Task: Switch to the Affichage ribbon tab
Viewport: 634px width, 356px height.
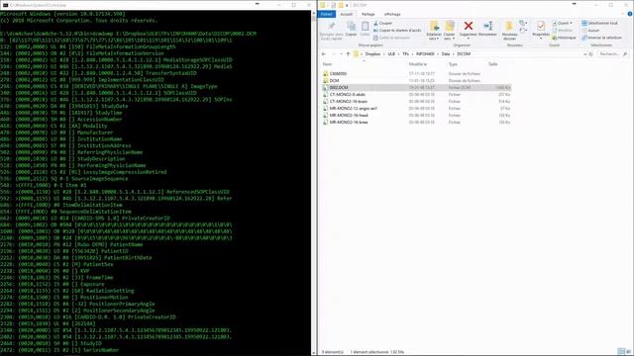Action: pyautogui.click(x=392, y=14)
